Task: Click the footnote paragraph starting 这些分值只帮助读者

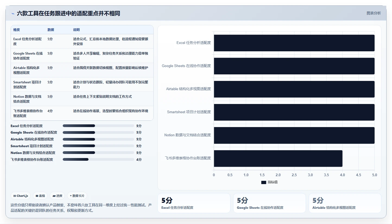Action: click(81, 208)
